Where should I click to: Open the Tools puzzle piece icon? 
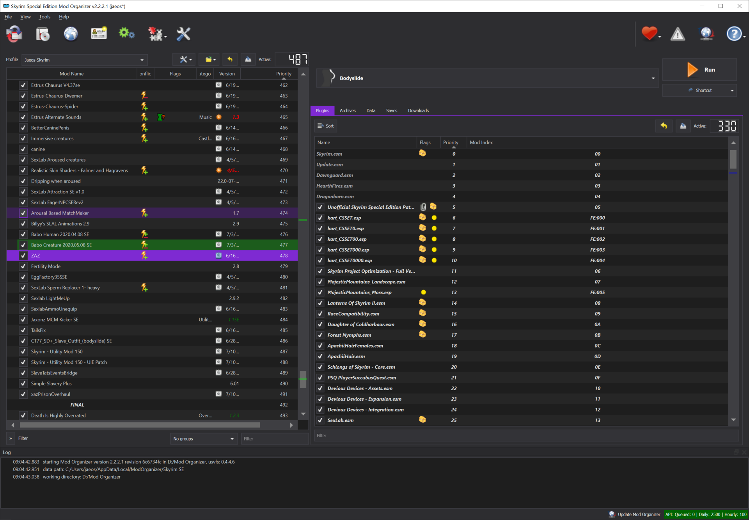[x=156, y=34]
